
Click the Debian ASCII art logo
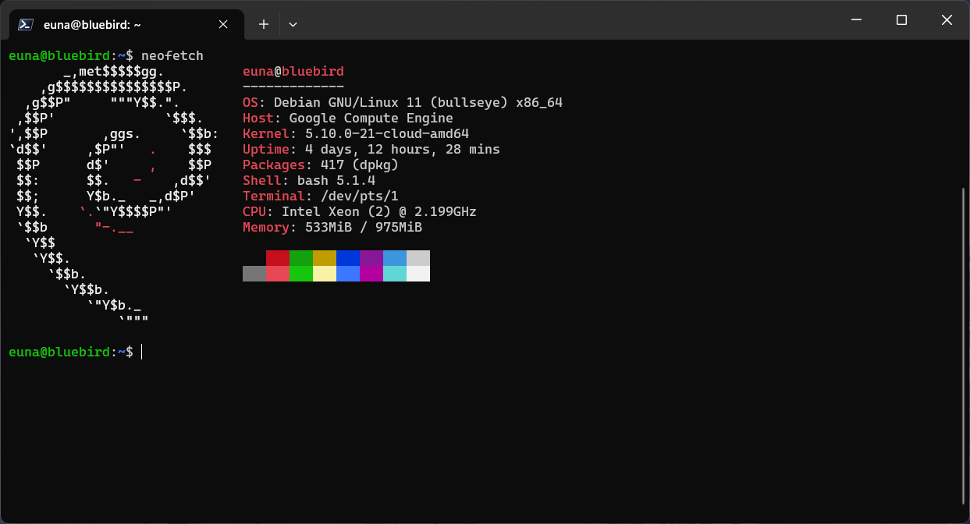(x=114, y=196)
